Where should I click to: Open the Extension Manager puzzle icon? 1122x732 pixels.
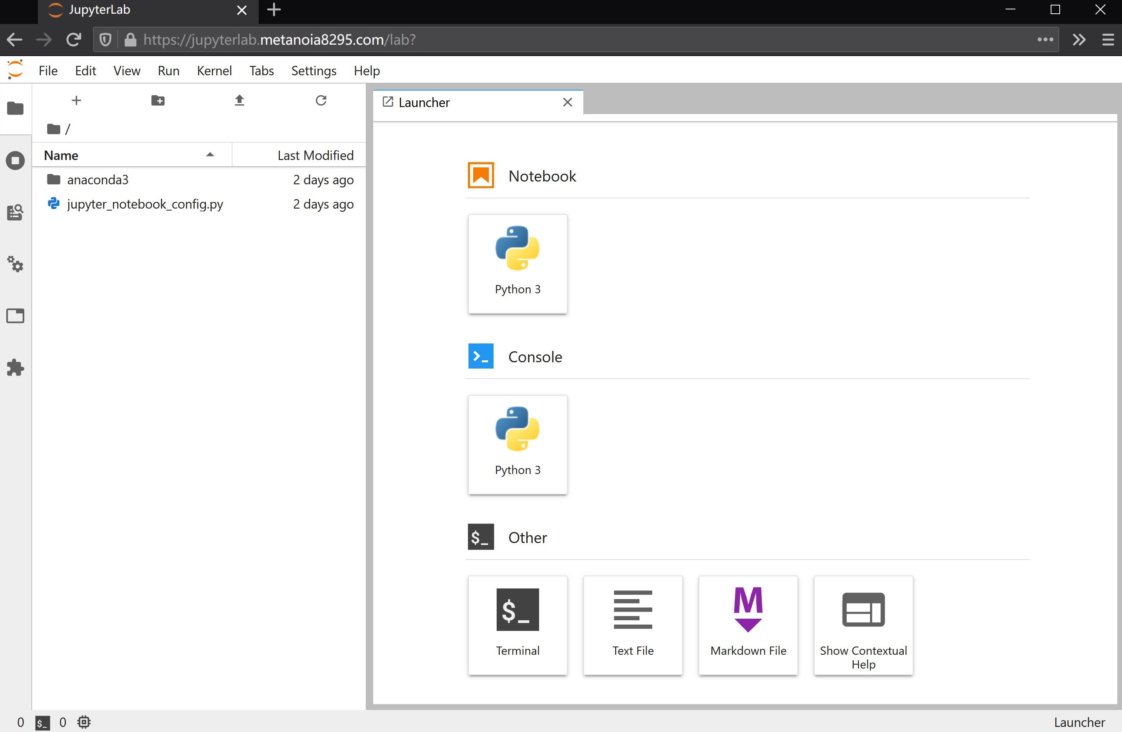click(15, 368)
